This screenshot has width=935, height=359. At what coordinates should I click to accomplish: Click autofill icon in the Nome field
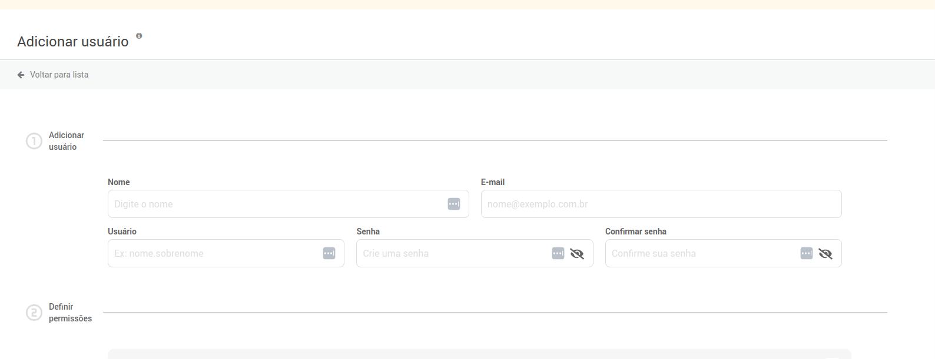[x=454, y=204]
